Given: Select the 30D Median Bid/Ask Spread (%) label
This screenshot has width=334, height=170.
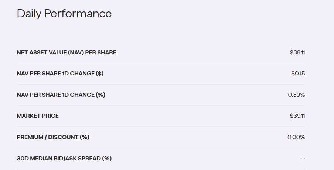Looking at the screenshot, I should point(64,159).
